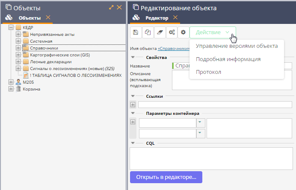Click the double gears toolbar icon
This screenshot has height=190, width=296.
(172, 32)
